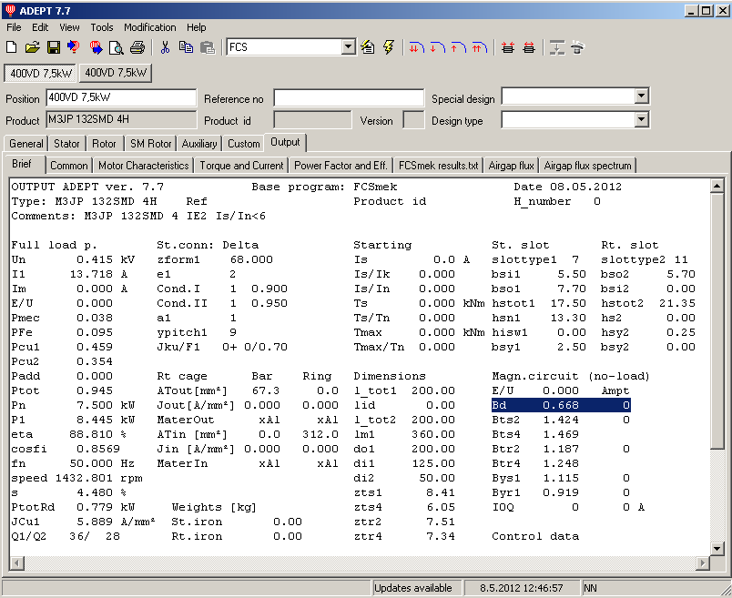Viewport: 732px width, 598px height.
Task: Click the grey ruler alignment toolbar icon
Action: pyautogui.click(x=557, y=47)
